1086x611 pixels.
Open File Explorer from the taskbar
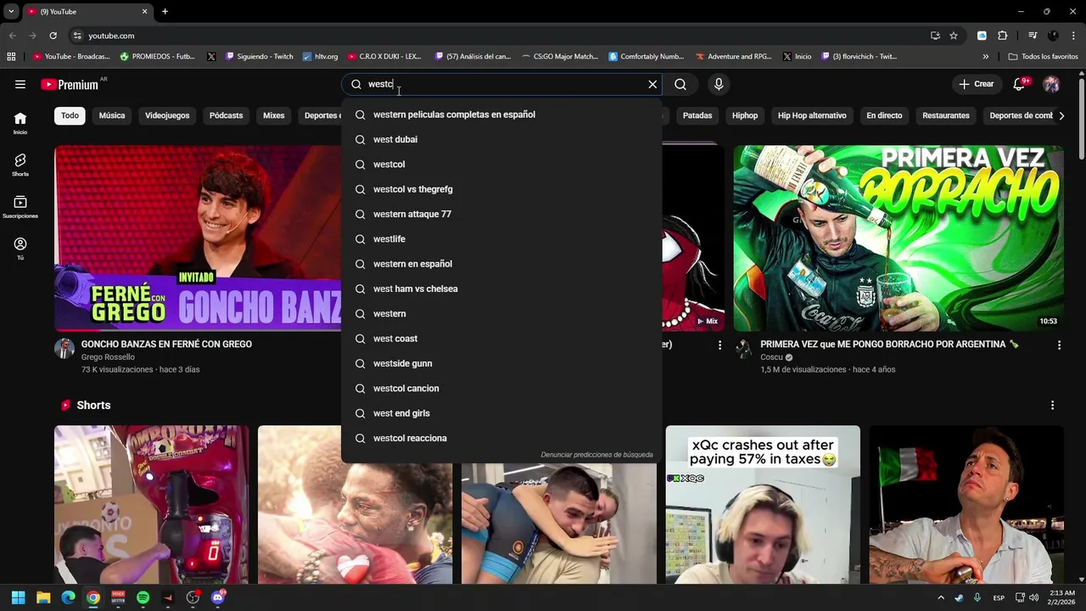(43, 597)
